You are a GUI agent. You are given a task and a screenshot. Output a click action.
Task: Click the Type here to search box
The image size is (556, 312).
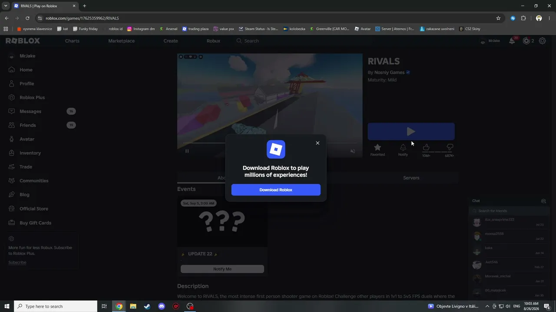(x=56, y=306)
